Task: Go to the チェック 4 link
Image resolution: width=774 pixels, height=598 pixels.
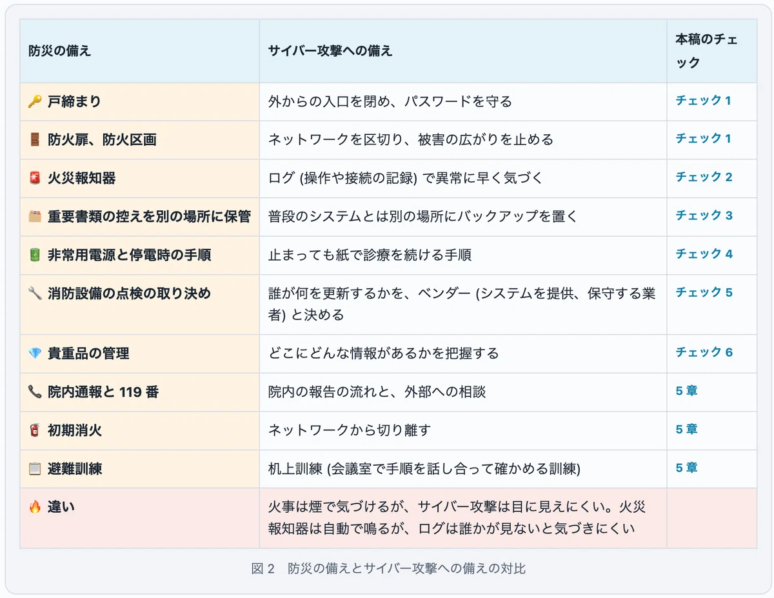Action: point(704,254)
